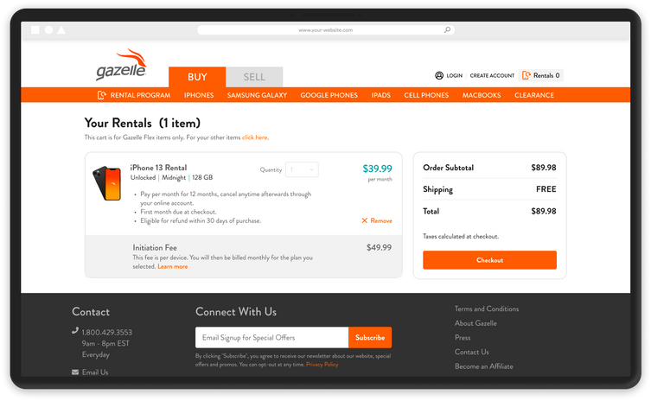Open RENTAL PROGRAM menu item

134,95
